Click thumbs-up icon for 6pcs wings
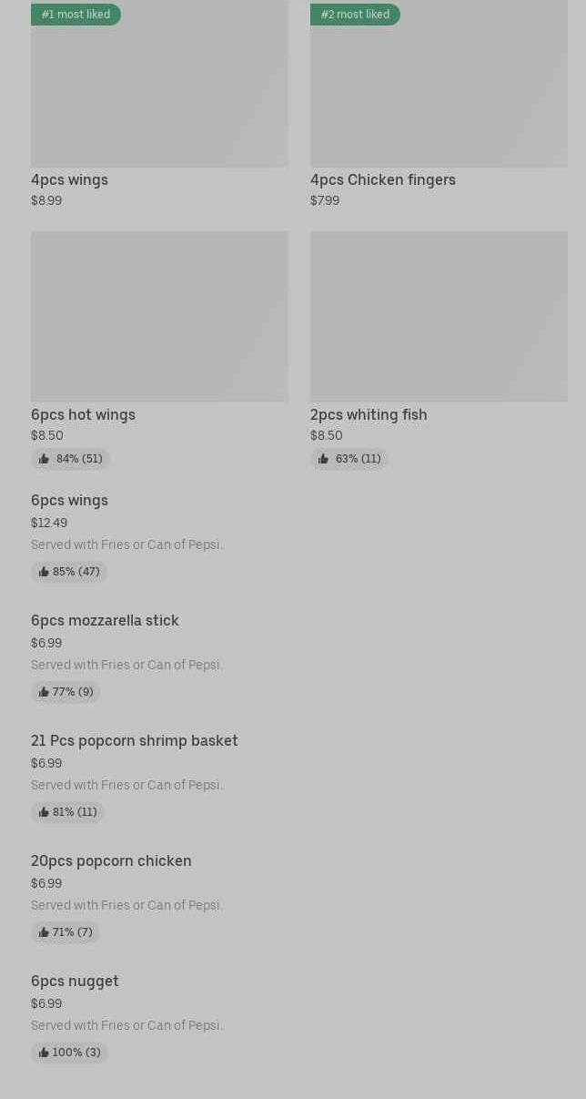Viewport: 586px width, 1099px height. click(x=44, y=572)
